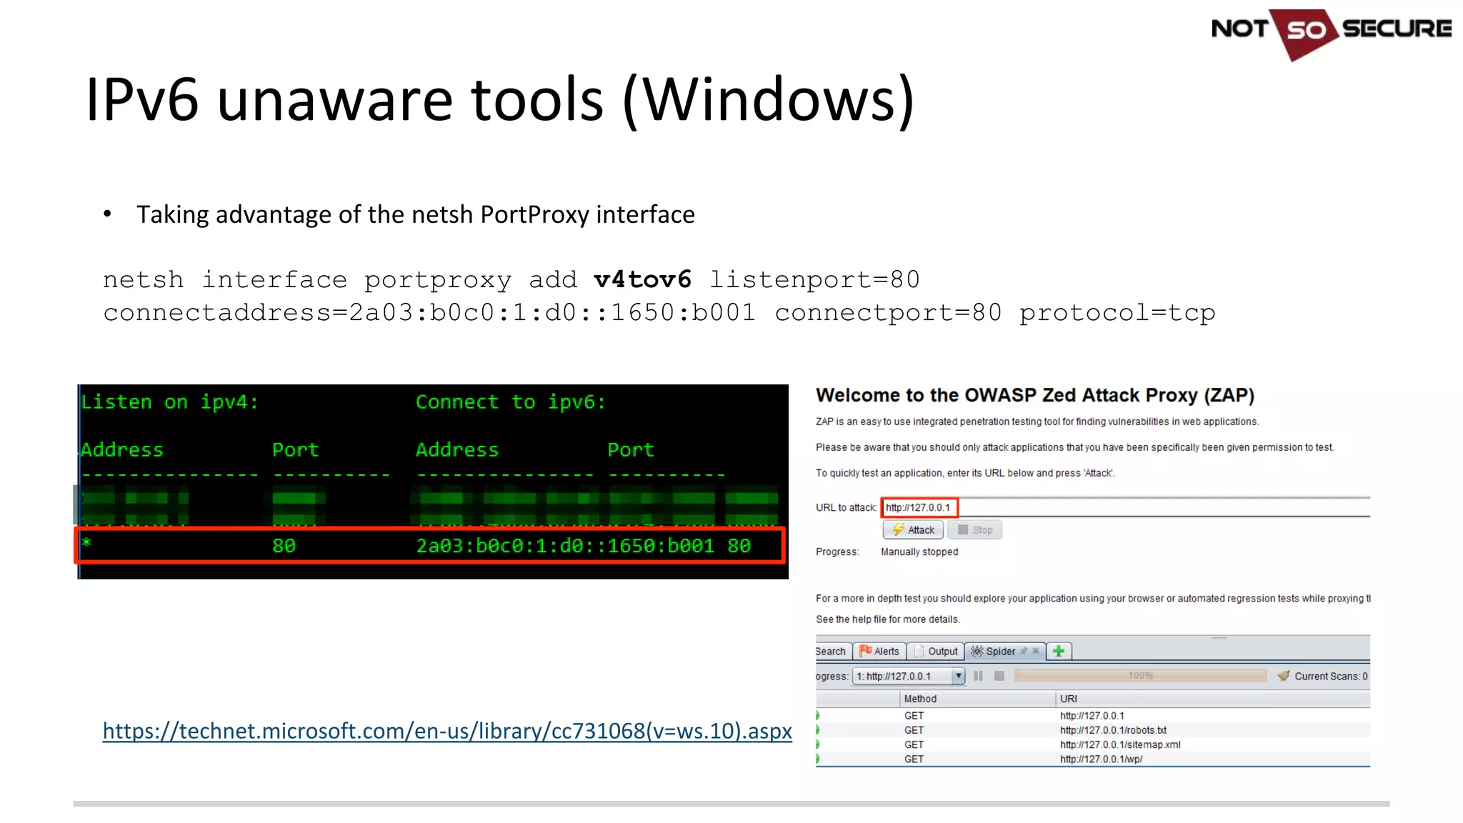Click the 2a03:b0c0:1:d0::1650:b001 address in terminal
The height and width of the screenshot is (823, 1463).
click(x=565, y=546)
